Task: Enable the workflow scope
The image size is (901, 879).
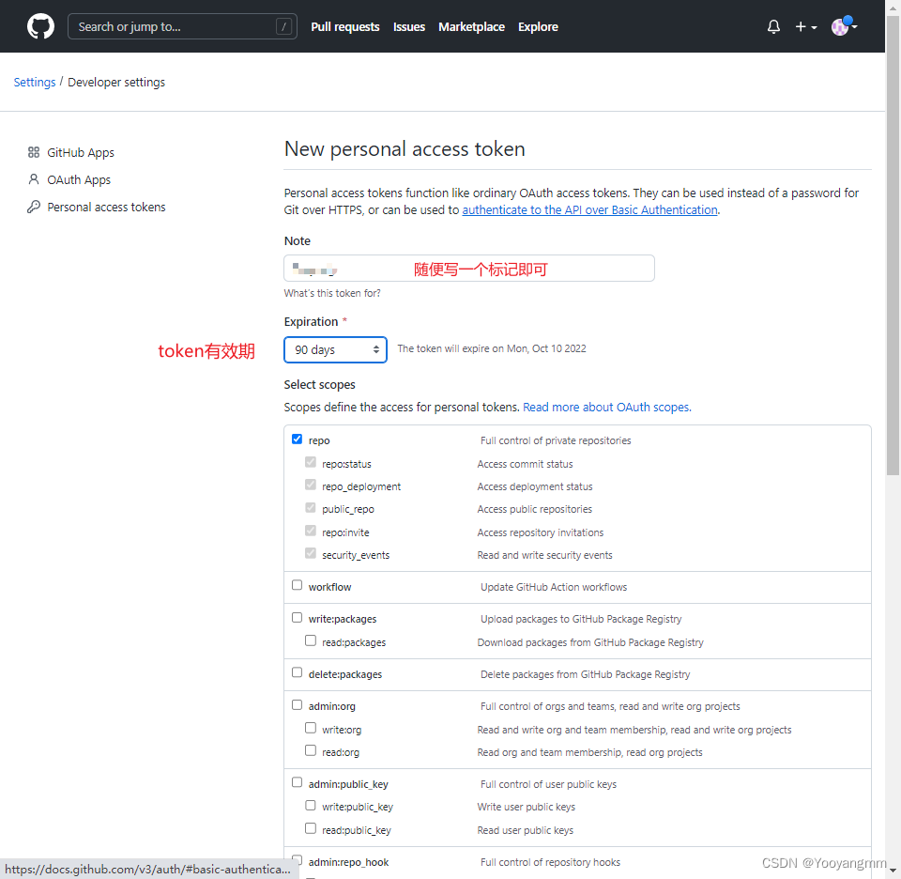Action: click(x=298, y=585)
